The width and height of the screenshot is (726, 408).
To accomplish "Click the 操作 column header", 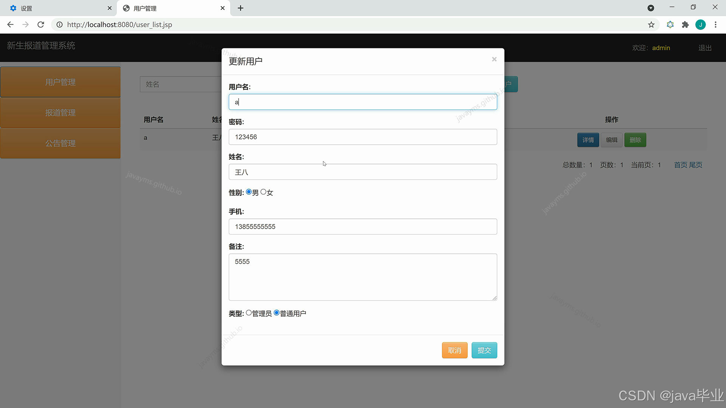I will tap(611, 120).
